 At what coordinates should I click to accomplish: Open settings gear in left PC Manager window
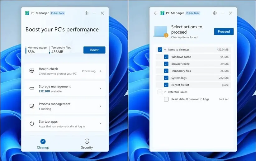coord(87,13)
